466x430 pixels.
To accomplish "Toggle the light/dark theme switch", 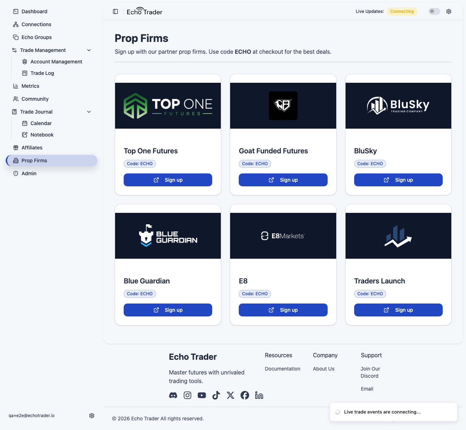I will coord(434,11).
